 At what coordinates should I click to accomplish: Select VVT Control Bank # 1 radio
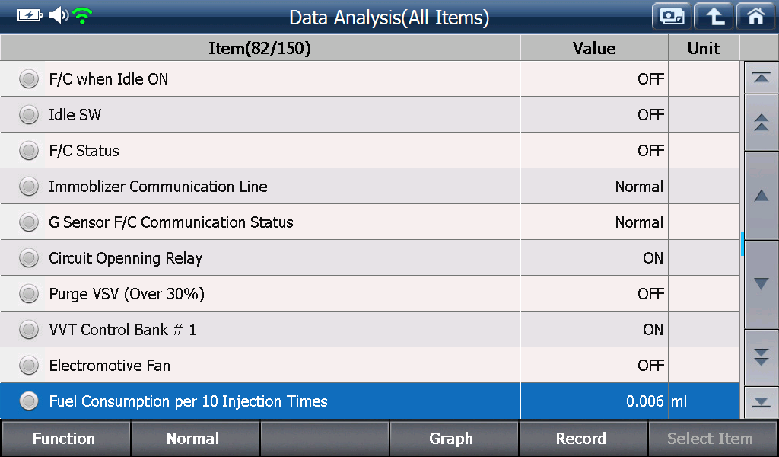29,330
